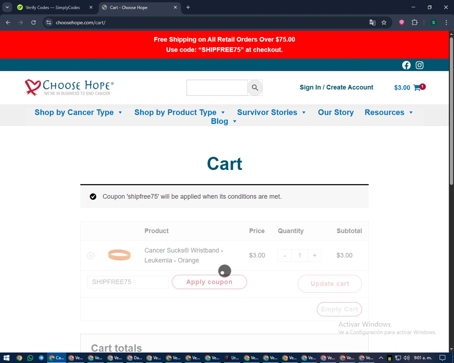The width and height of the screenshot is (454, 363).
Task: Click the site search text box
Action: [x=217, y=88]
